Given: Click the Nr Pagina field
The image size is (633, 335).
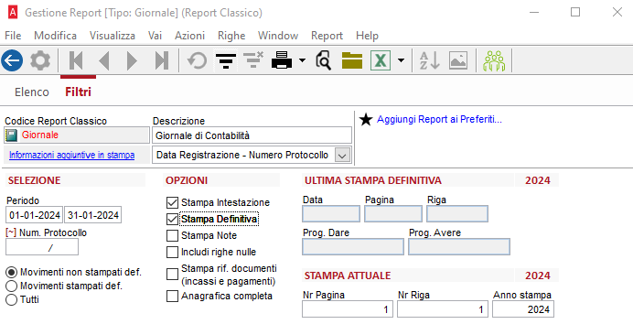Looking at the screenshot, I should [x=348, y=309].
